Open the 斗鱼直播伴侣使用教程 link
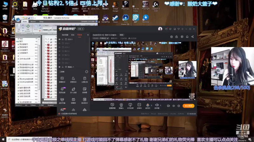 point(69,114)
